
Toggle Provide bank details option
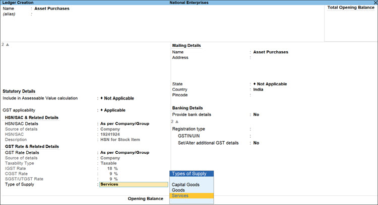(x=256, y=115)
